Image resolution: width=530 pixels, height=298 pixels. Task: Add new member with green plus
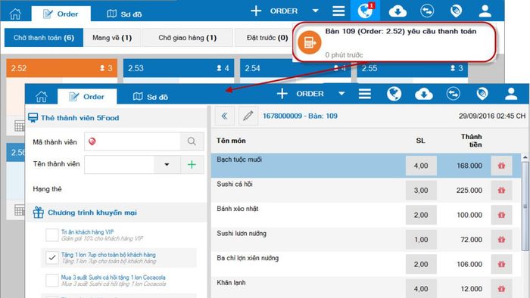[x=192, y=164]
